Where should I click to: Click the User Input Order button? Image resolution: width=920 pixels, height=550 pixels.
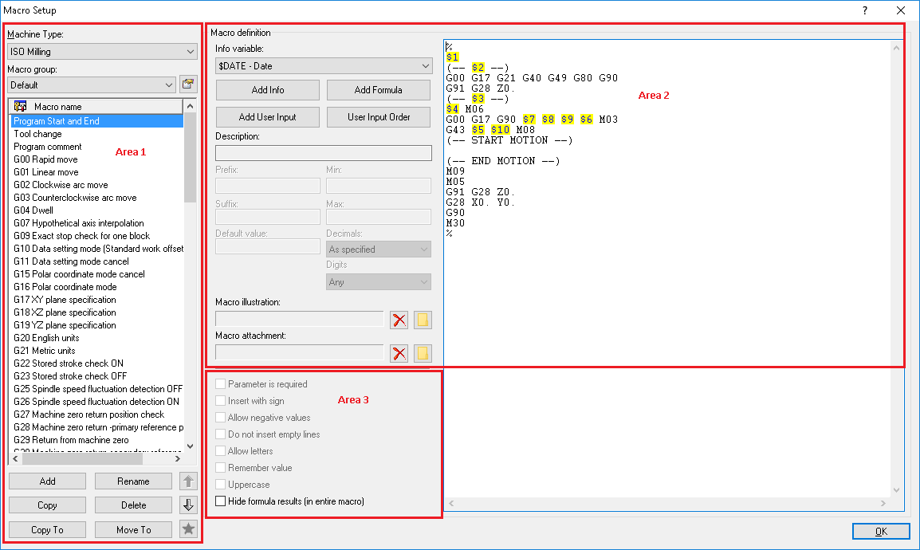379,116
